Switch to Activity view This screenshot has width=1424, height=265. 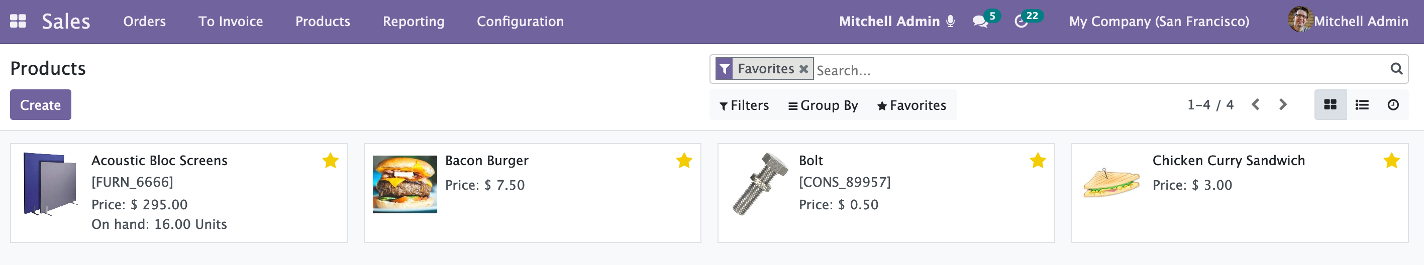pyautogui.click(x=1393, y=104)
